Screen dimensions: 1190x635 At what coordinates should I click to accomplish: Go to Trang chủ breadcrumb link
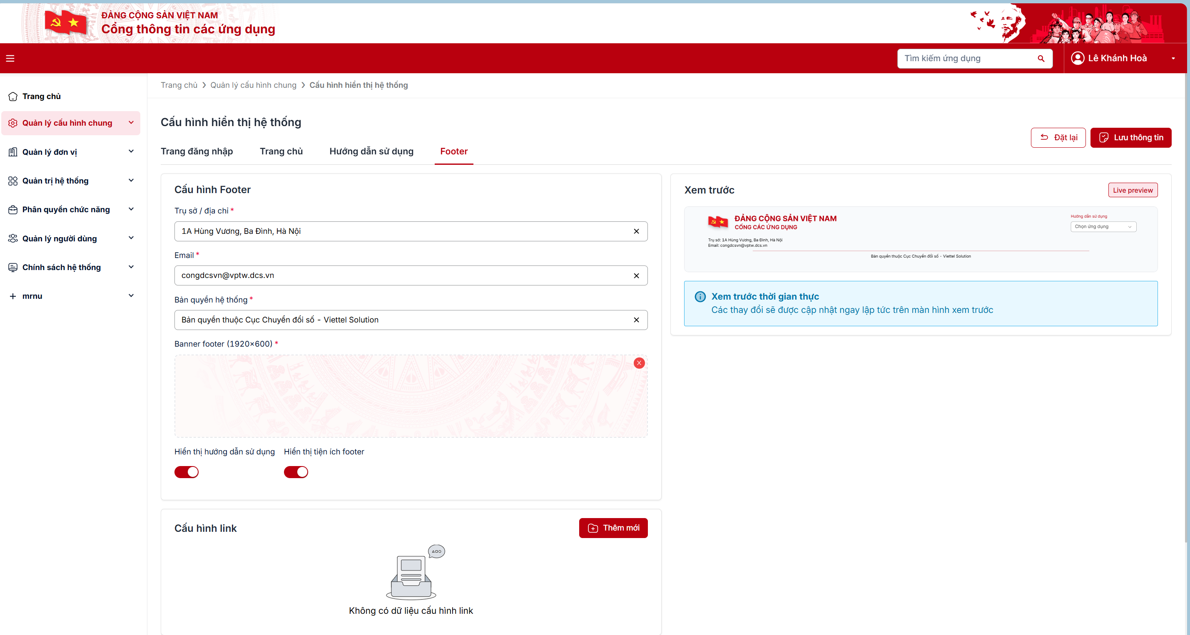point(179,85)
